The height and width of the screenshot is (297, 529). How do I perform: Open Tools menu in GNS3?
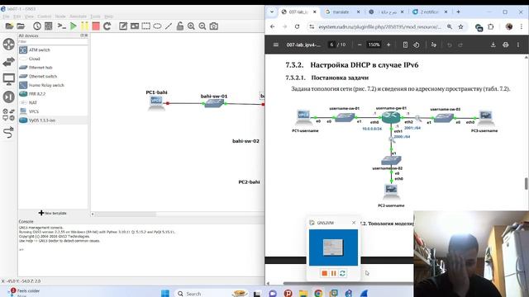click(95, 16)
